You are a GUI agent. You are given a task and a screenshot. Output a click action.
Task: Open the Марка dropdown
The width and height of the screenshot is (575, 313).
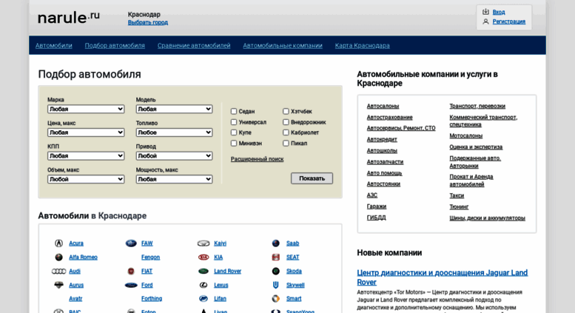[86, 109]
